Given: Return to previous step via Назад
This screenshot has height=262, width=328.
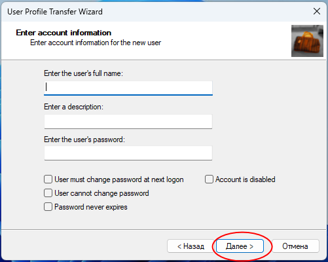Looking at the screenshot, I should coord(191,246).
